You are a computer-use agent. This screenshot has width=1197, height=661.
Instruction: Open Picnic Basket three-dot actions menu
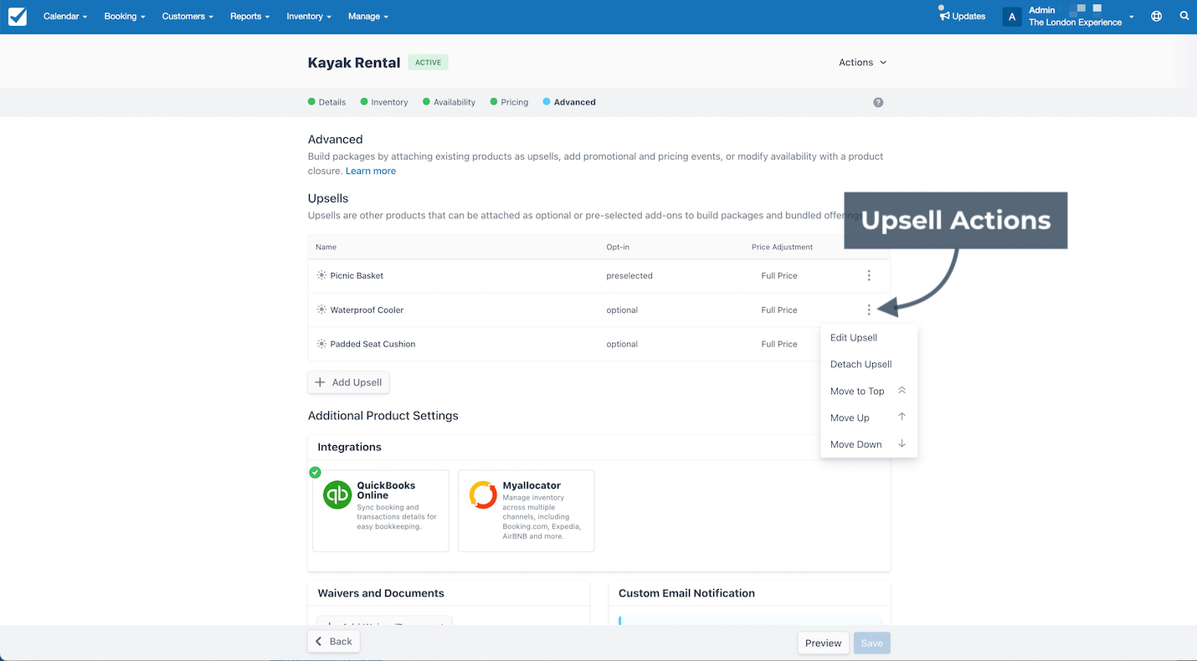[869, 275]
